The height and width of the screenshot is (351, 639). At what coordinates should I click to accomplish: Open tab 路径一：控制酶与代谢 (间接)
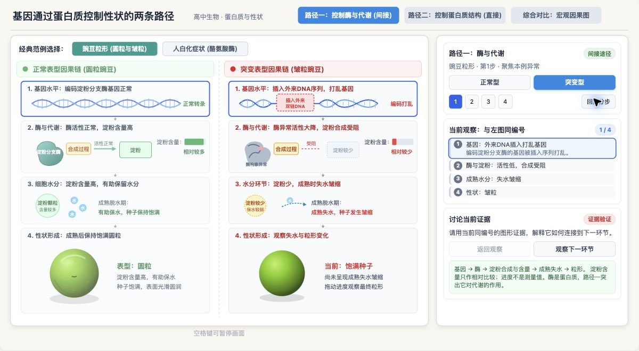point(348,15)
